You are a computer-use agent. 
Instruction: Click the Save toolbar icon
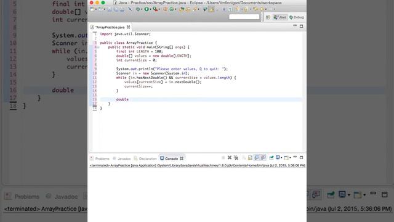point(110,9)
